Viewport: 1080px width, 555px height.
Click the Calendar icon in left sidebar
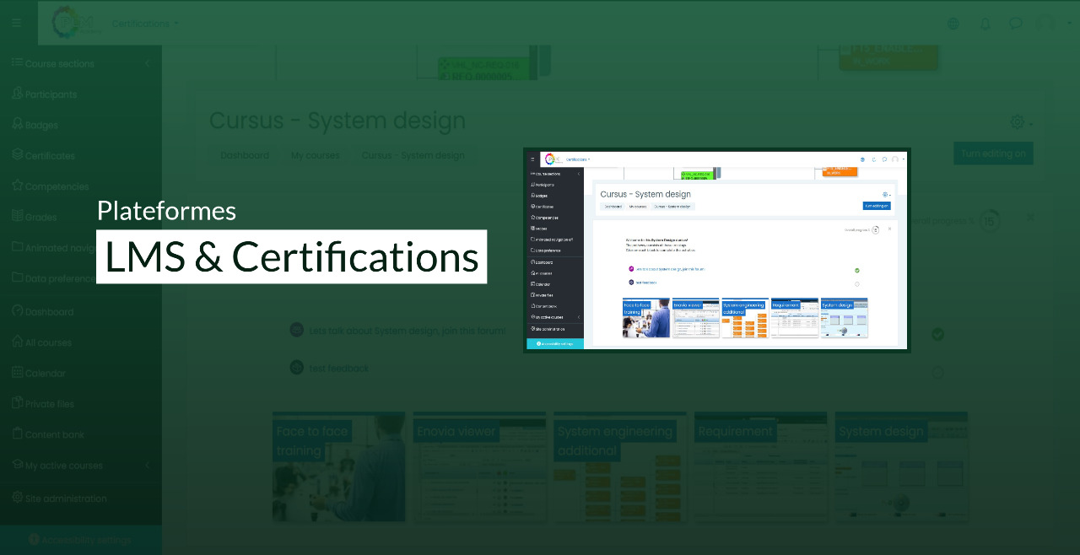[18, 372]
